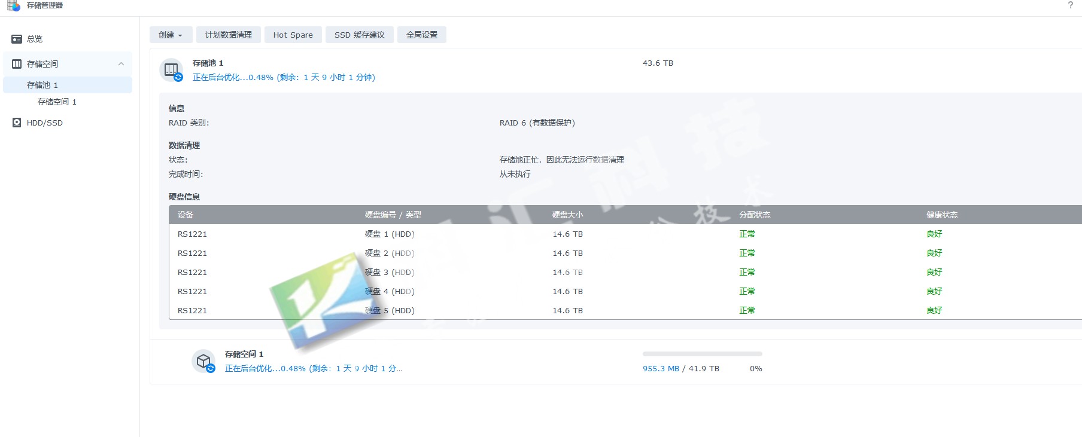Open SSD 缓存建议 advisor

[360, 35]
